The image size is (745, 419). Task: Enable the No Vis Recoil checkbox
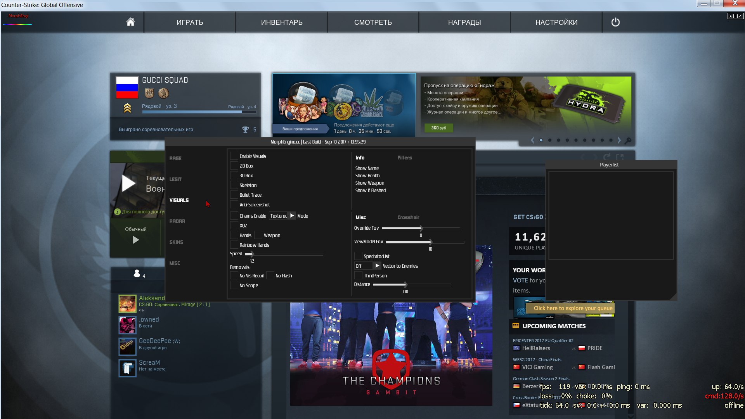point(234,275)
